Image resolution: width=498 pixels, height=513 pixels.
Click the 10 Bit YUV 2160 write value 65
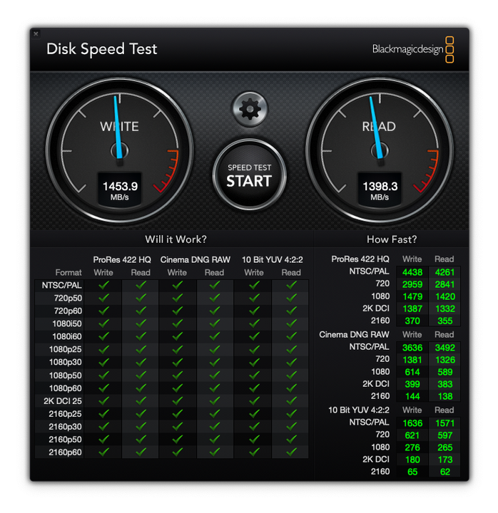coord(412,472)
